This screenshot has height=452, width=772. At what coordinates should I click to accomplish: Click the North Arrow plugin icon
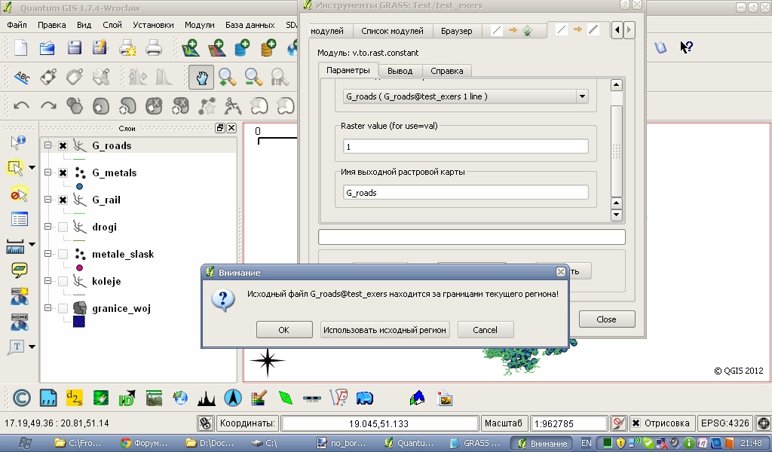[233, 398]
